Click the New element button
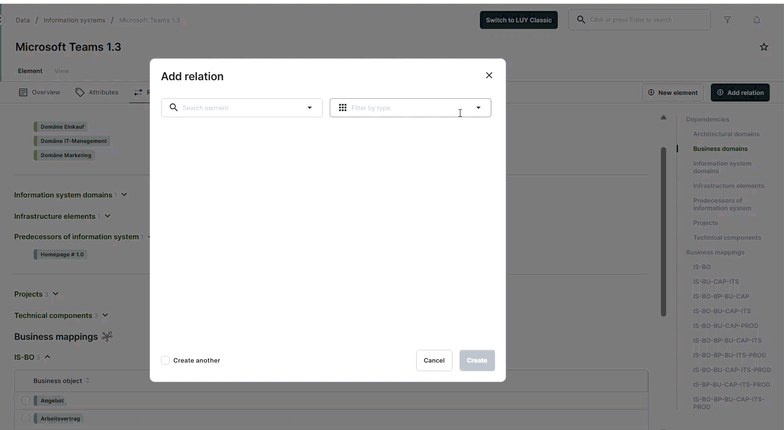Image resolution: width=784 pixels, height=430 pixels. coord(673,93)
